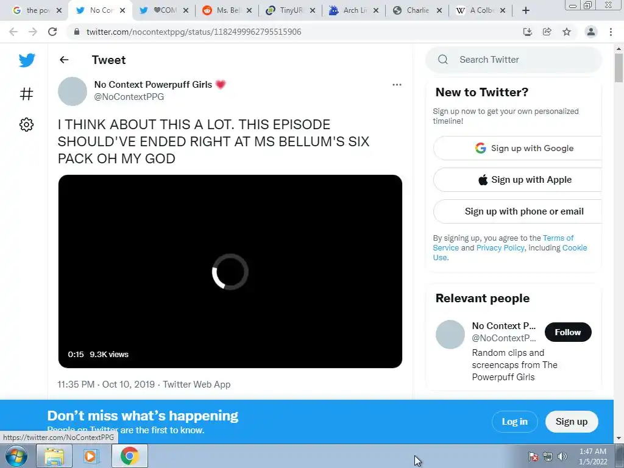Go back using the Tweet back arrow
Viewport: 624px width, 468px height.
64,60
